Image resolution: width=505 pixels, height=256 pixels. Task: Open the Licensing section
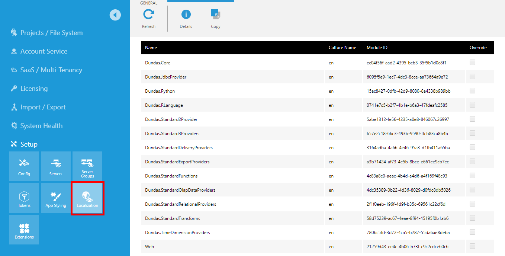click(x=34, y=88)
